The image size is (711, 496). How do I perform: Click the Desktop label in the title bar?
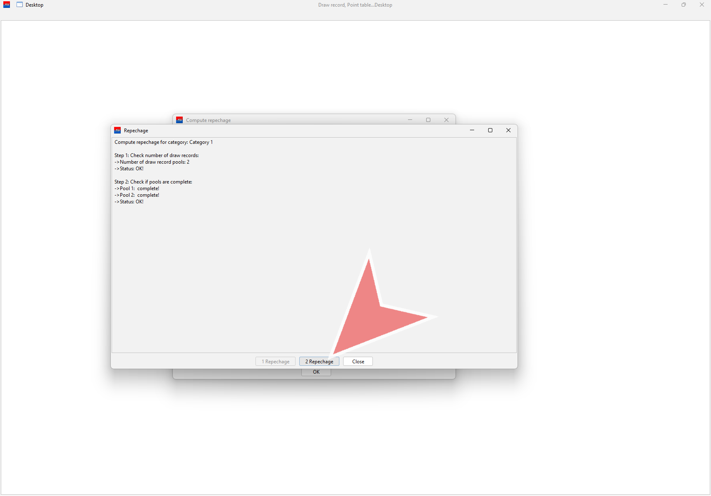point(34,5)
